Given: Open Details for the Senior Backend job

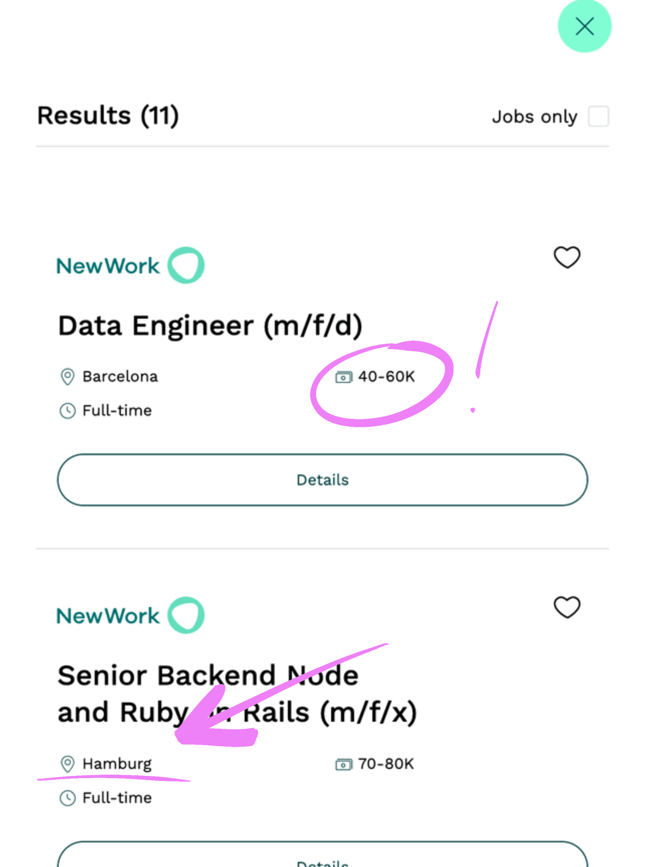Looking at the screenshot, I should (322, 854).
